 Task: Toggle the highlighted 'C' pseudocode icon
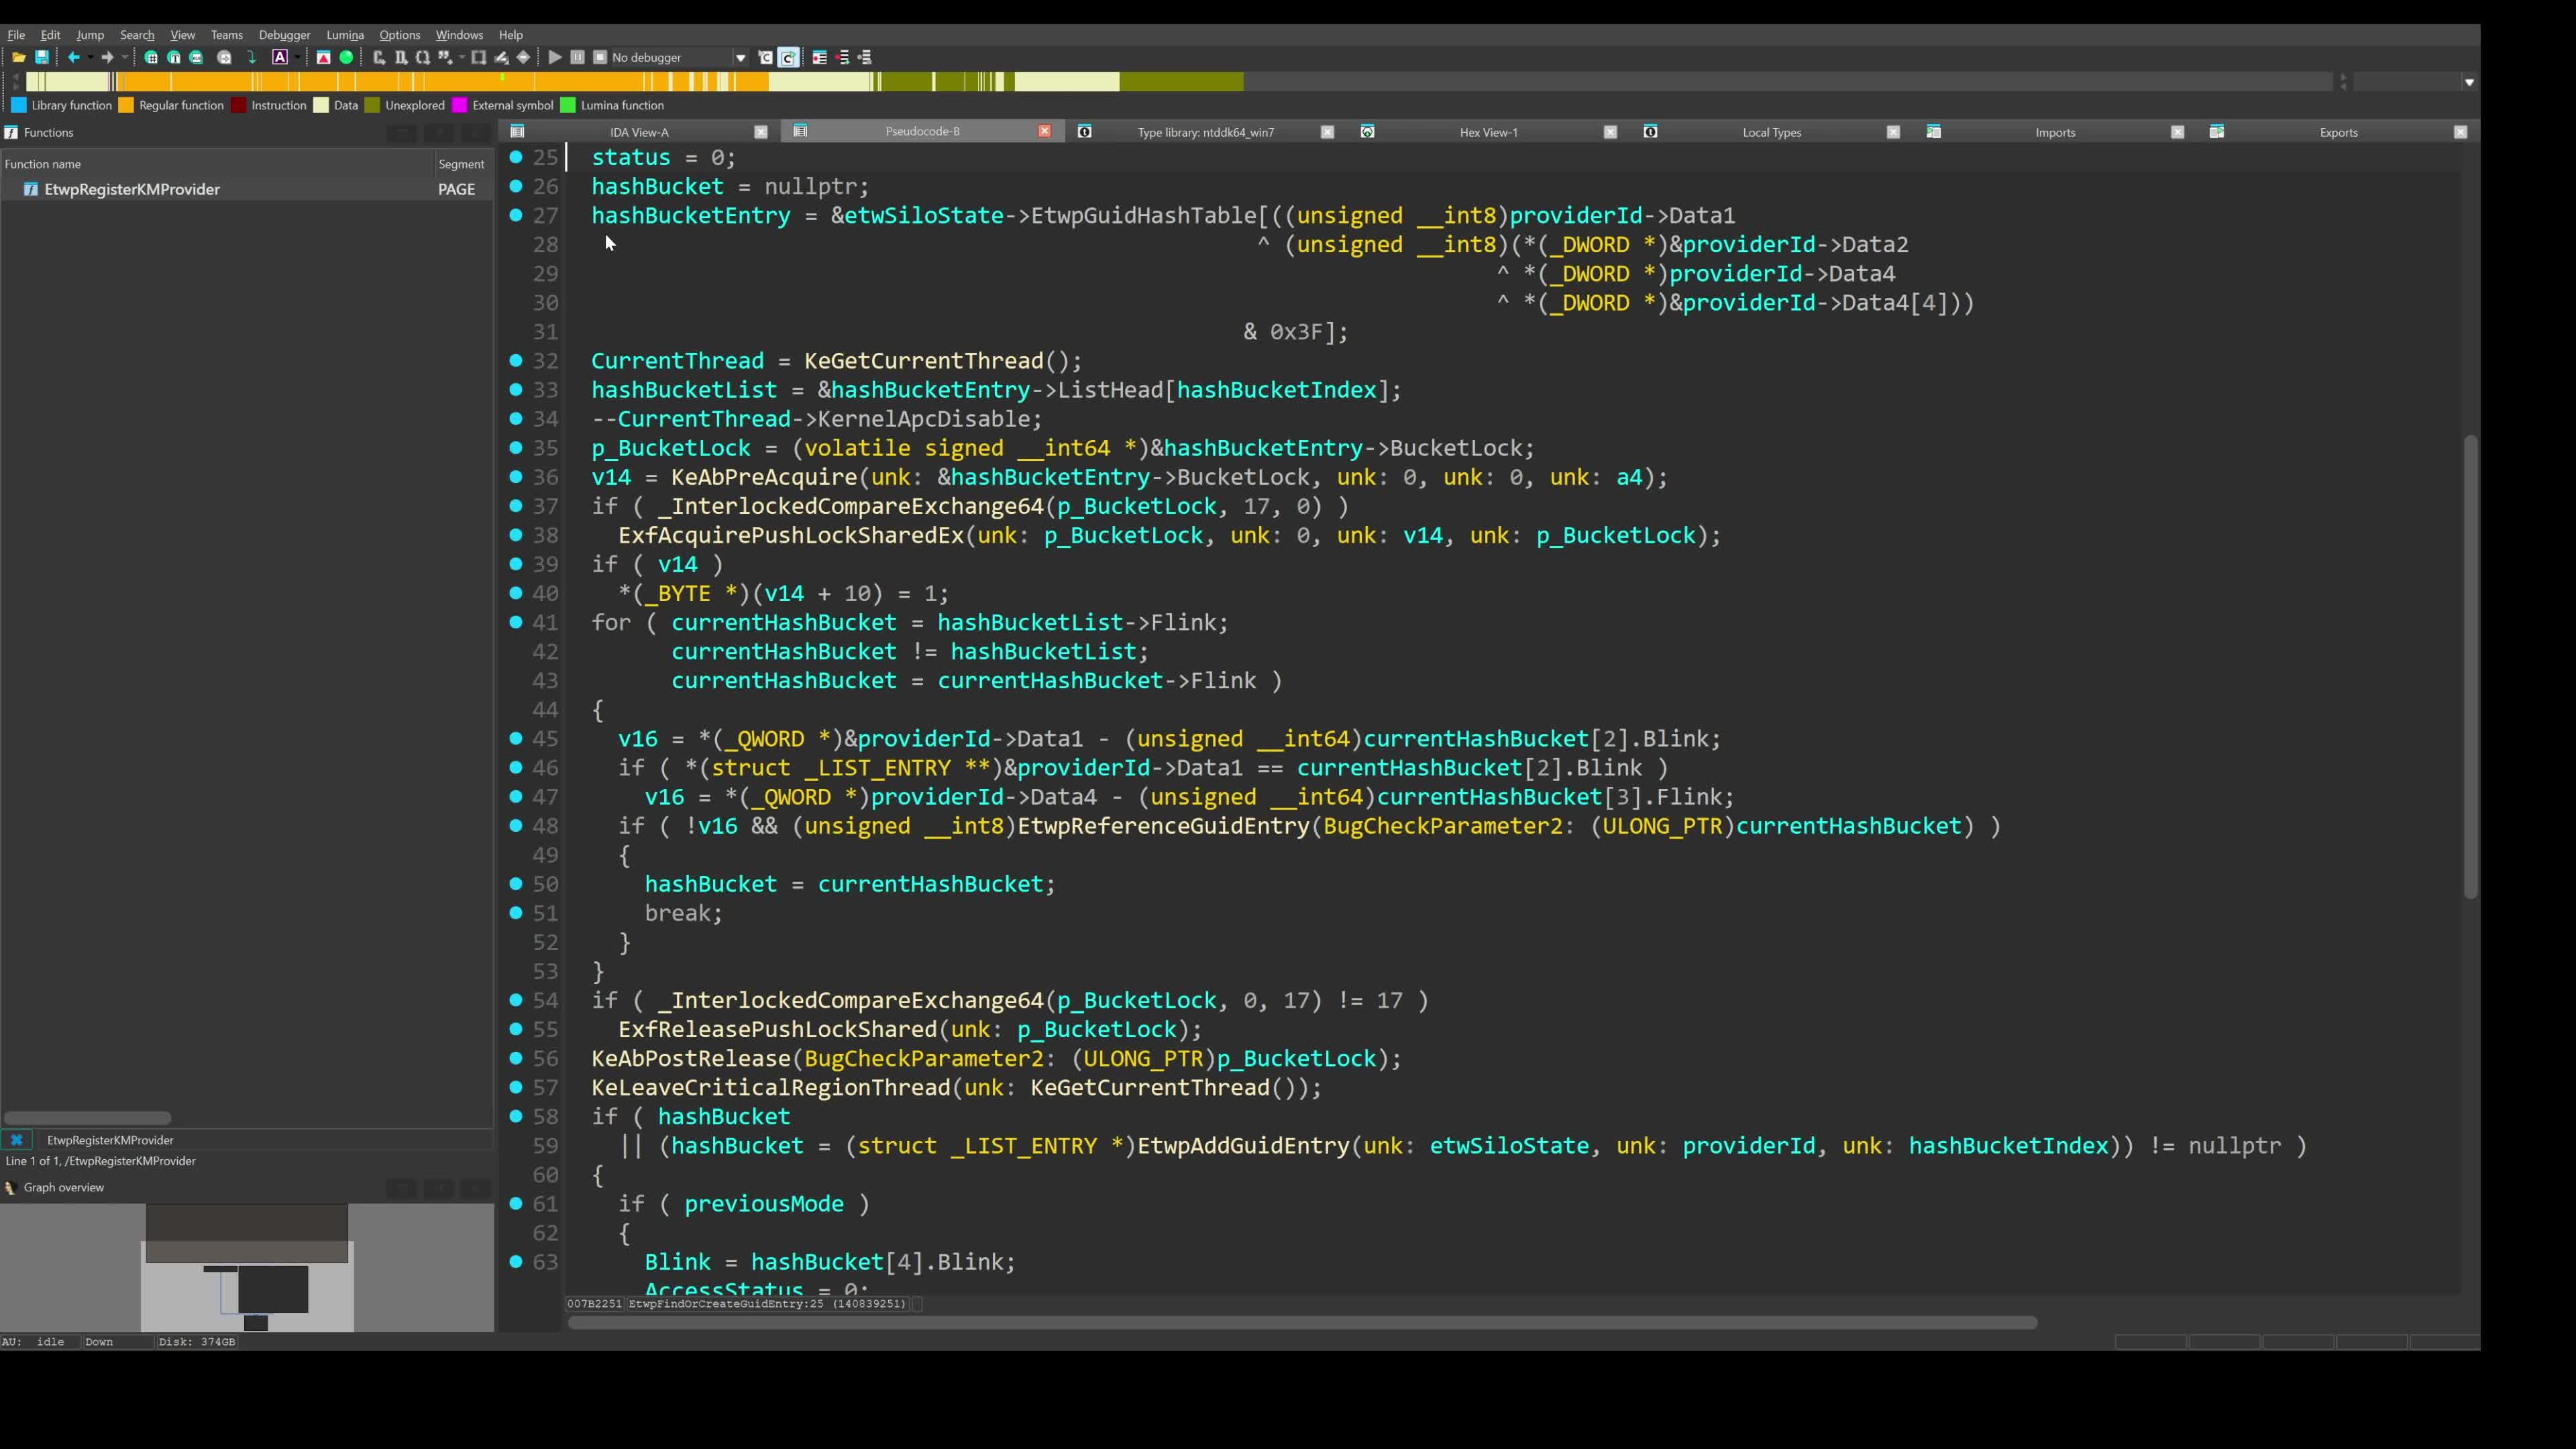click(788, 58)
